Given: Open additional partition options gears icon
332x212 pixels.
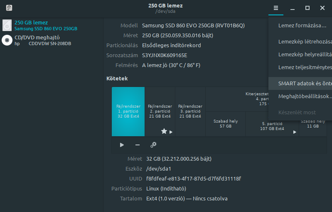Looking at the screenshot, I should coord(153,145).
